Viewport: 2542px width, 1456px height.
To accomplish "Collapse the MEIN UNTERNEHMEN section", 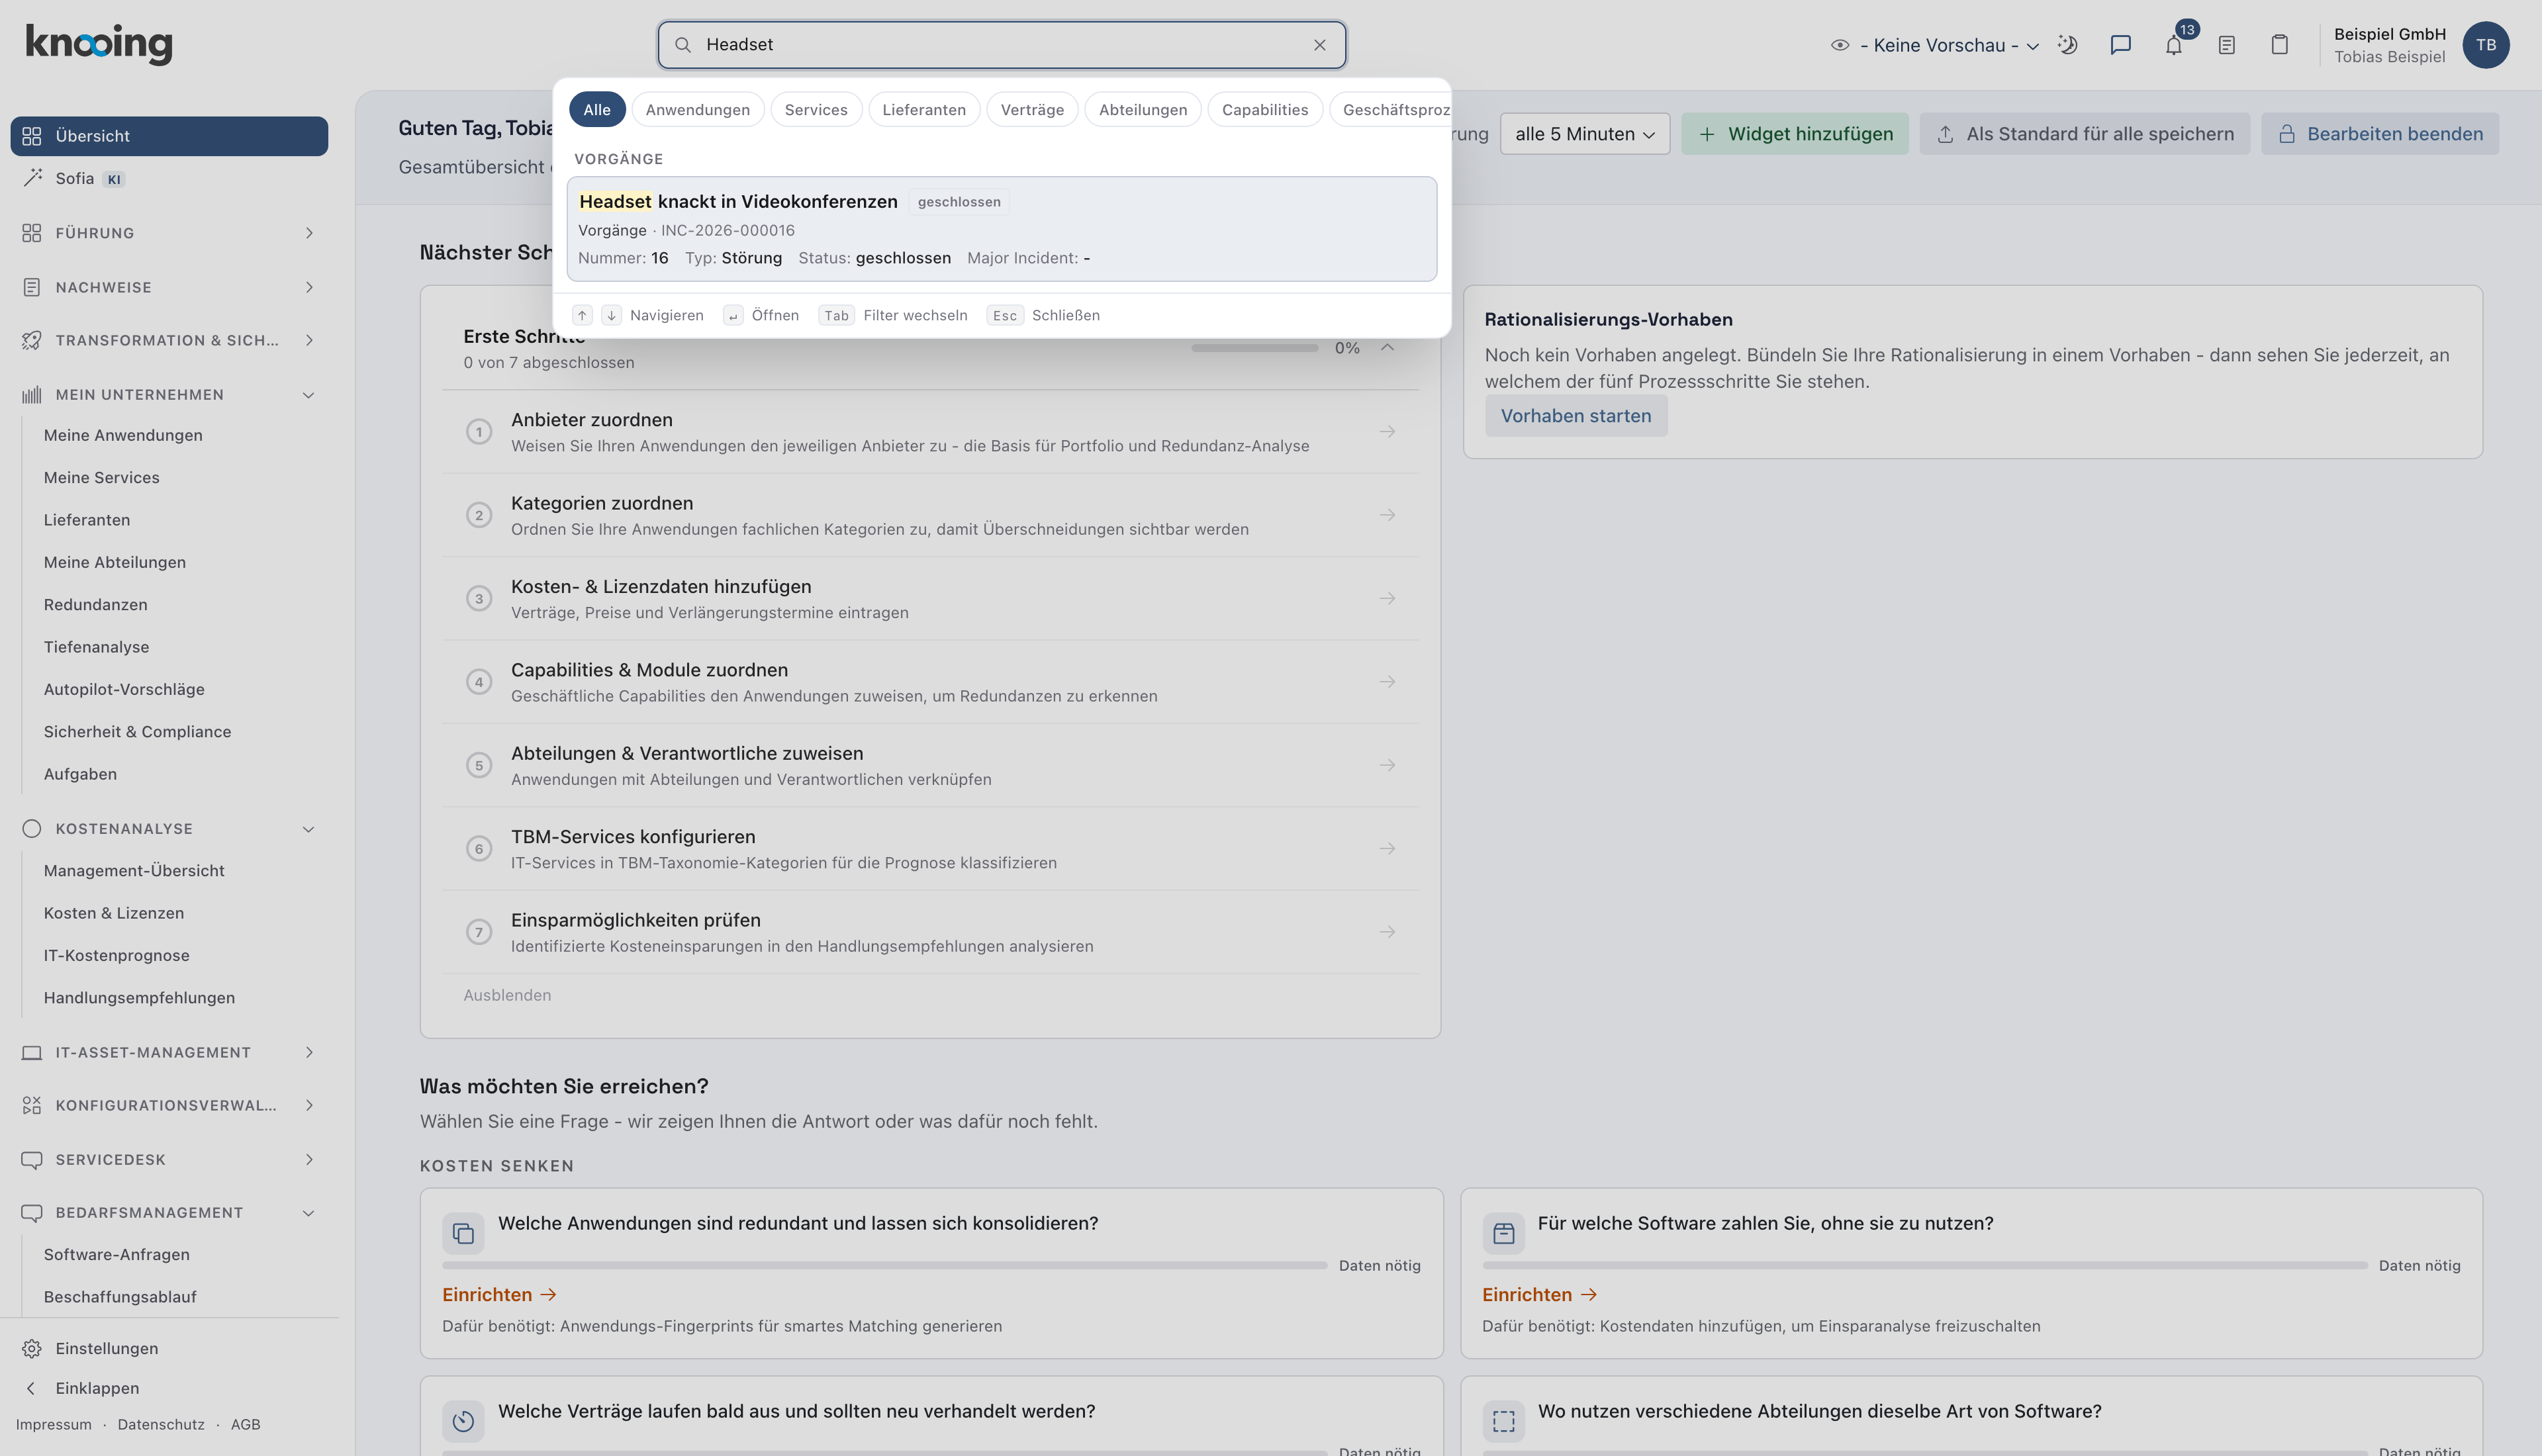I will (169, 395).
